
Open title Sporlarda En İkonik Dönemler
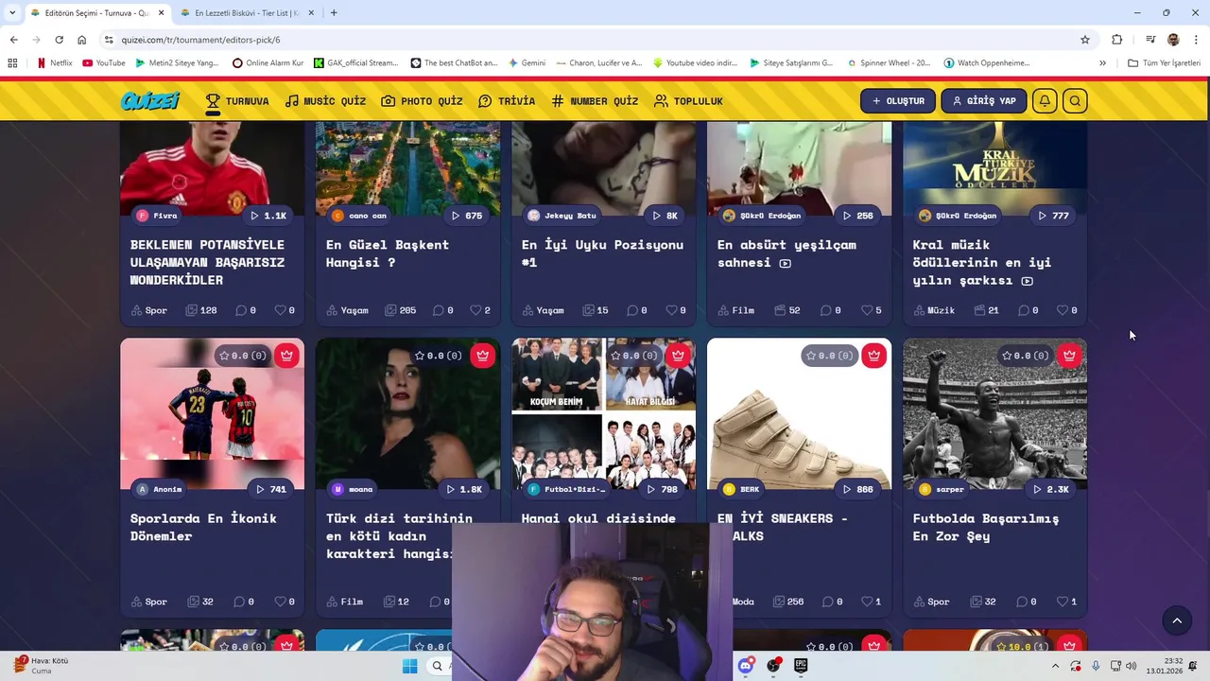203,527
